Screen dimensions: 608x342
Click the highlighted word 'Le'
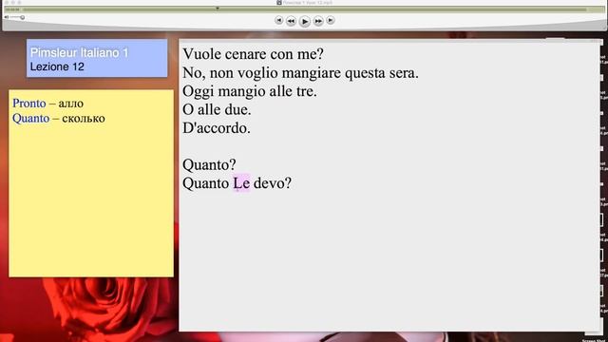pyautogui.click(x=241, y=183)
